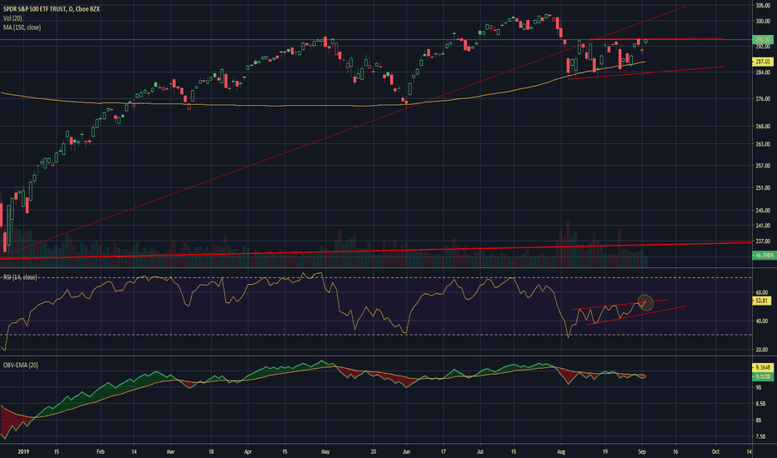Click the yellow moving average tag 287.03

pos(762,62)
